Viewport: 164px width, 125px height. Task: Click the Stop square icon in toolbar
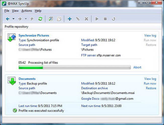pos(105,19)
